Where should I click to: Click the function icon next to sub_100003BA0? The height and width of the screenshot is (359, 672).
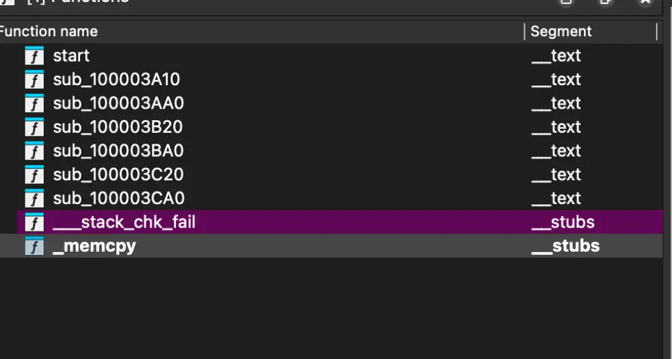pos(34,151)
